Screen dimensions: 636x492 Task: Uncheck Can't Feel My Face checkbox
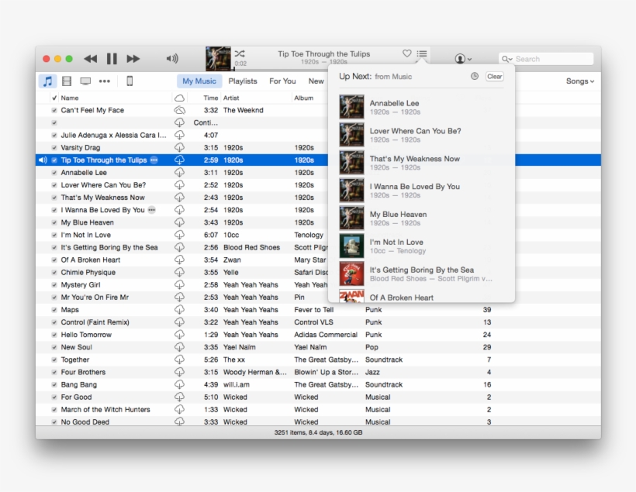coord(54,110)
